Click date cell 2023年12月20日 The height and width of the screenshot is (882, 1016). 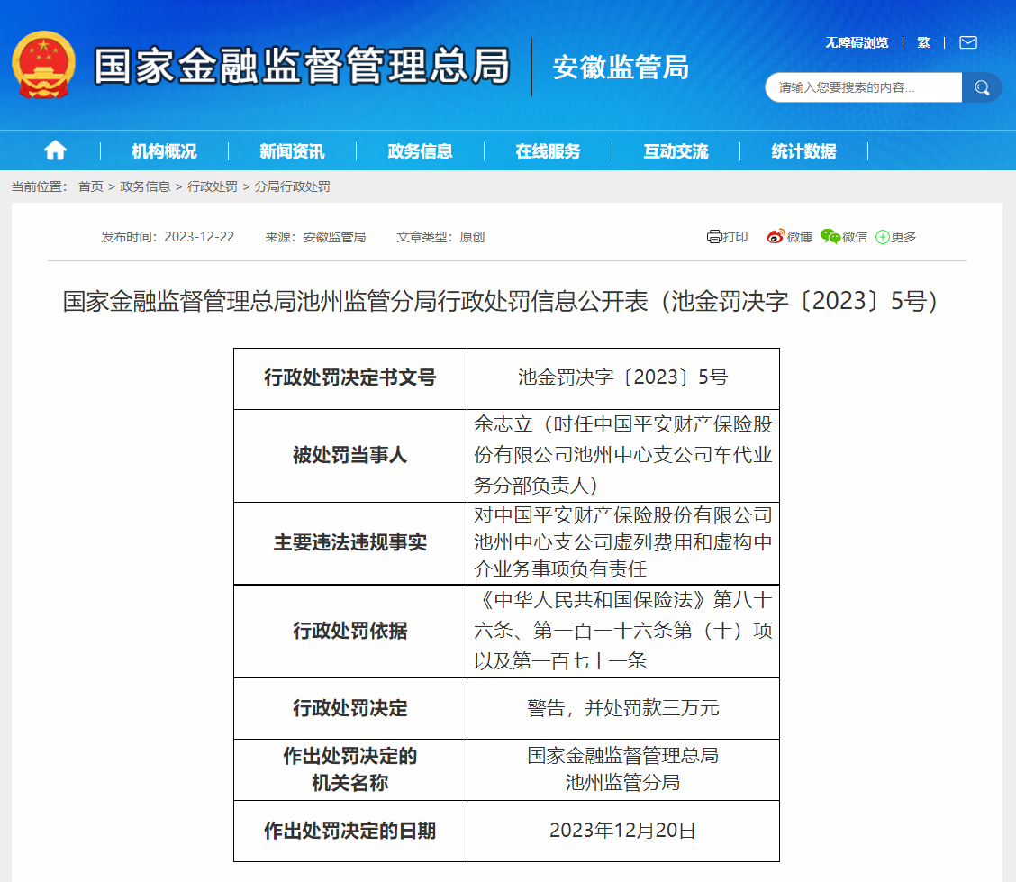(622, 831)
